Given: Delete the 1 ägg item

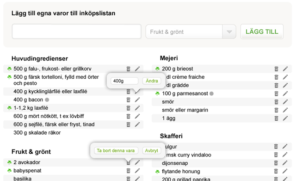Looking at the screenshot, I should click(277, 118).
